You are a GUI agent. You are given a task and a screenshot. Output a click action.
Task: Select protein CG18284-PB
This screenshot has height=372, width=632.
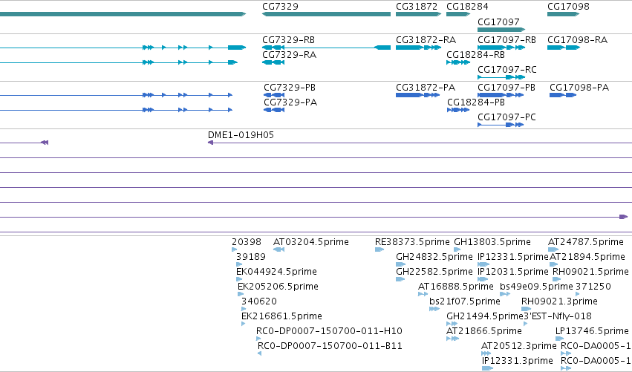pos(458,110)
